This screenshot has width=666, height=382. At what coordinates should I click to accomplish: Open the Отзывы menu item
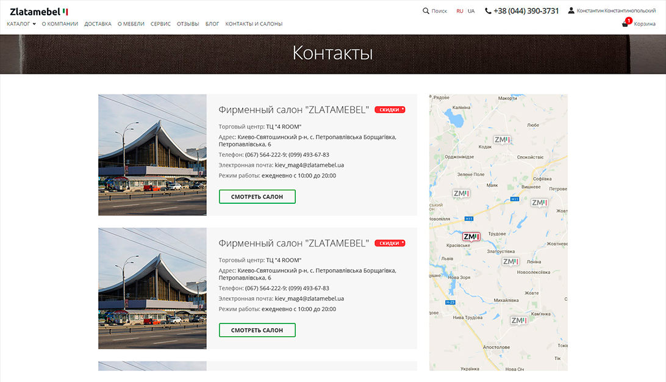(x=188, y=24)
